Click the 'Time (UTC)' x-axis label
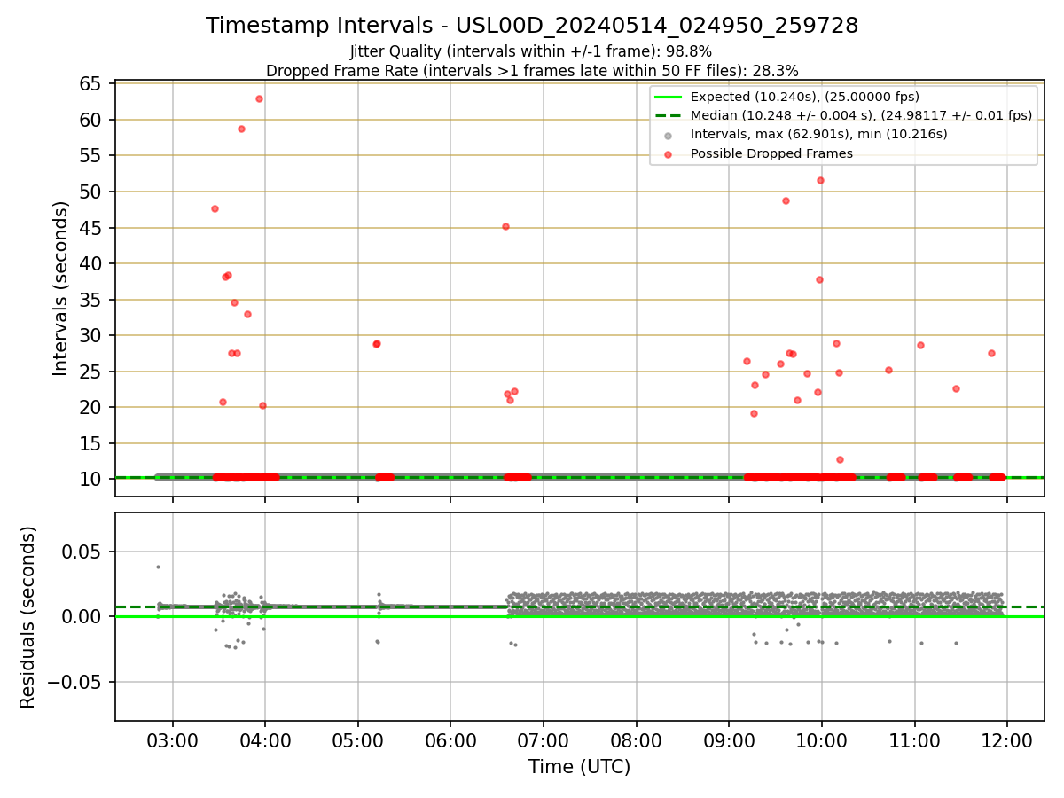Screen dimensions: 1064x798 click(579, 767)
